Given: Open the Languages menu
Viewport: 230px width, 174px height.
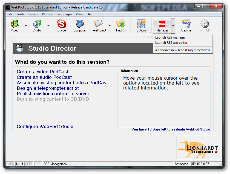Looking at the screenshot, I should coord(64,14).
